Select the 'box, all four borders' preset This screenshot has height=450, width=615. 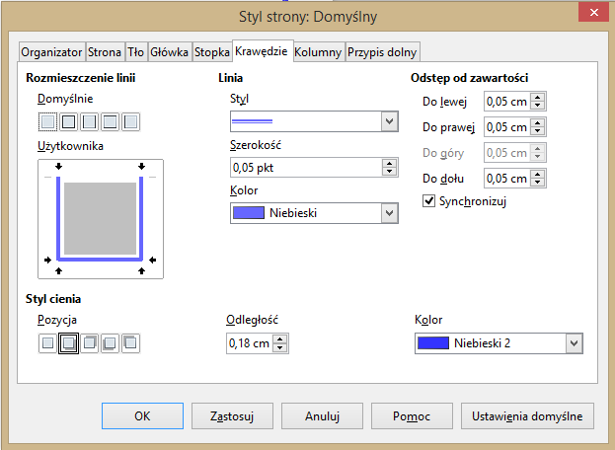(69, 121)
